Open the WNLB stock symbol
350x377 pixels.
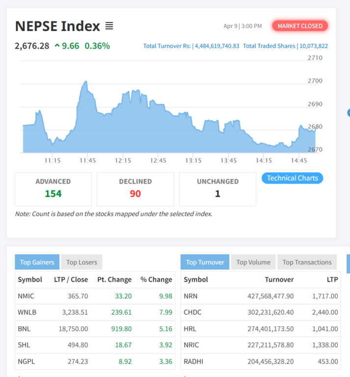27,312
